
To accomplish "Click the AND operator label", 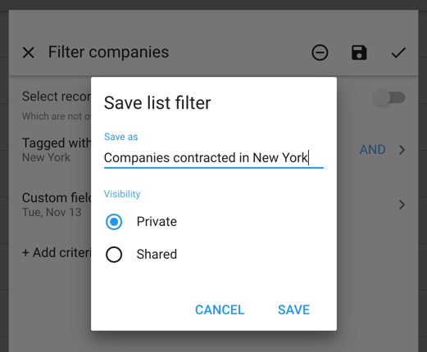I will pyautogui.click(x=372, y=150).
